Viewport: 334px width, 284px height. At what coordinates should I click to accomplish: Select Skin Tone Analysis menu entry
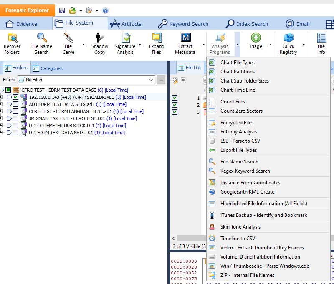240,227
